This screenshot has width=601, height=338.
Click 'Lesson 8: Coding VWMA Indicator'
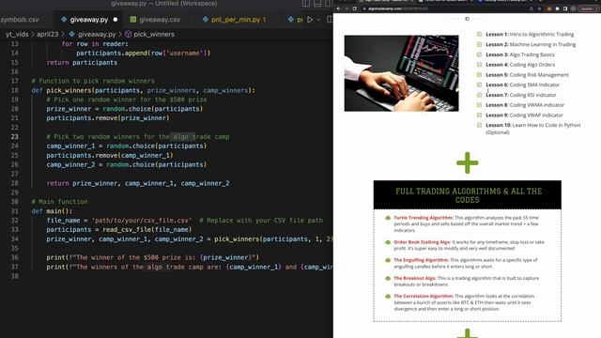tap(525, 105)
